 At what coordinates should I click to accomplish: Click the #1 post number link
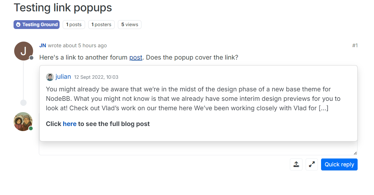tap(355, 46)
